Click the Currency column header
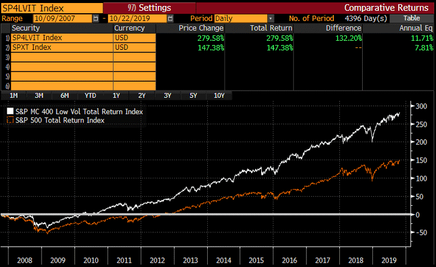 click(x=135, y=28)
